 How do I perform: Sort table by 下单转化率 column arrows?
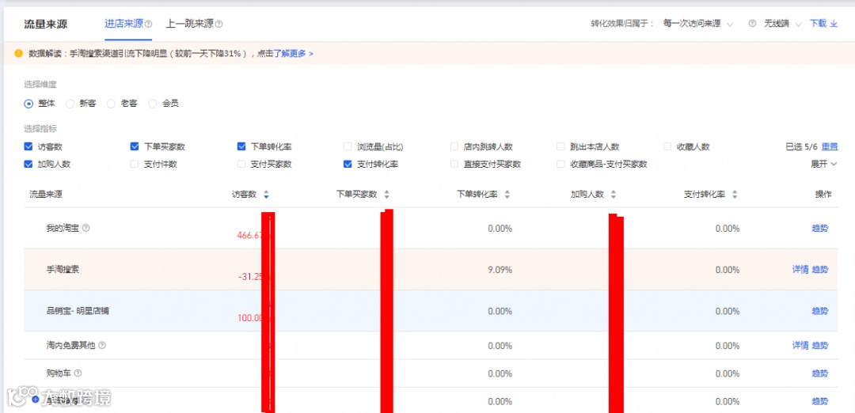click(507, 195)
